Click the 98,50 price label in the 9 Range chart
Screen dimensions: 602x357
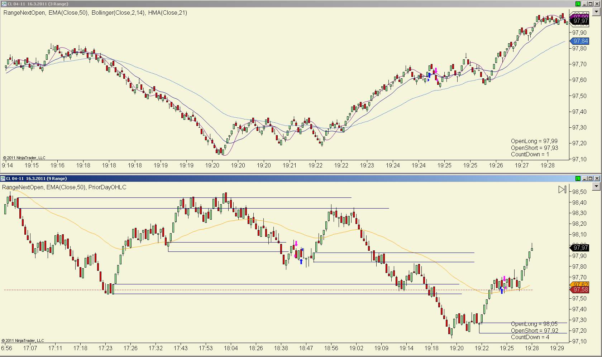[580, 192]
